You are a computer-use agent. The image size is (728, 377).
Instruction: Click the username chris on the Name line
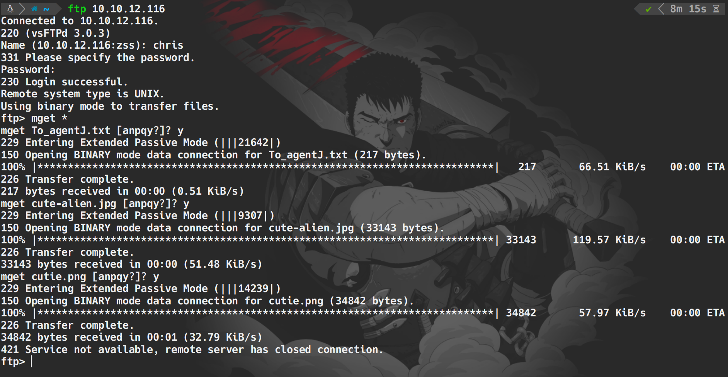[168, 45]
